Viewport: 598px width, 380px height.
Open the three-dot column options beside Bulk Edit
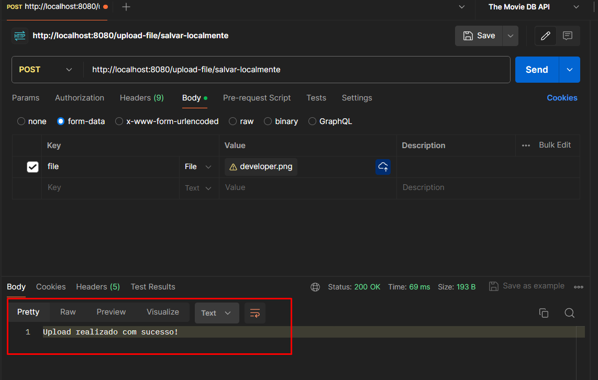[x=526, y=145]
